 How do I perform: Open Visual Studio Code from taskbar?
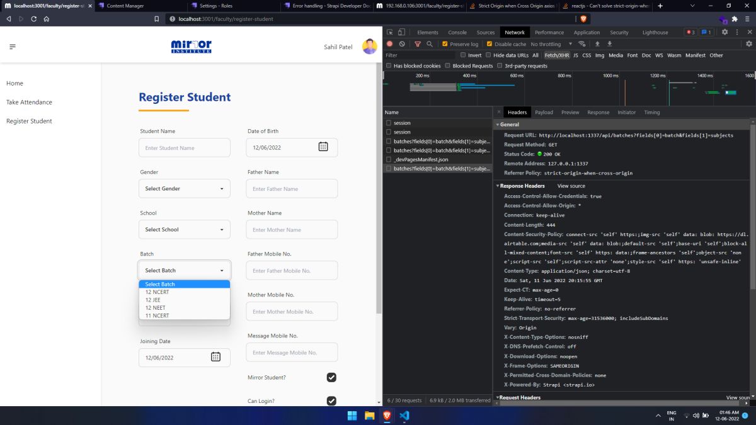404,416
